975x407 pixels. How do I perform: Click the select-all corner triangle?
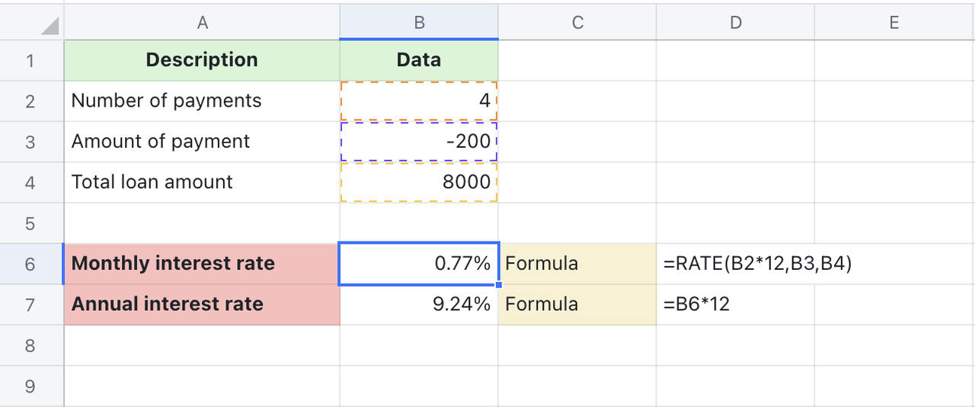coord(49,26)
